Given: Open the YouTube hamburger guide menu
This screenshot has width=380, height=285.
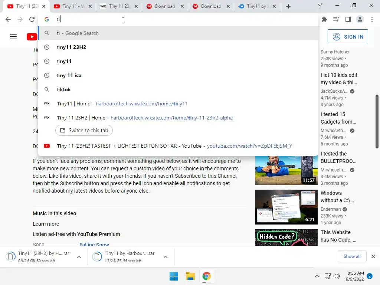Looking at the screenshot, I should [13, 37].
